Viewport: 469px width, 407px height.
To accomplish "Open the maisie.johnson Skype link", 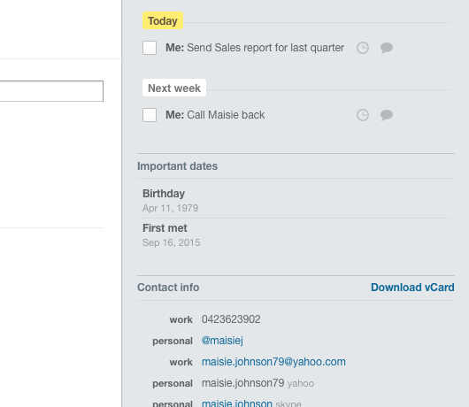I will (237, 403).
